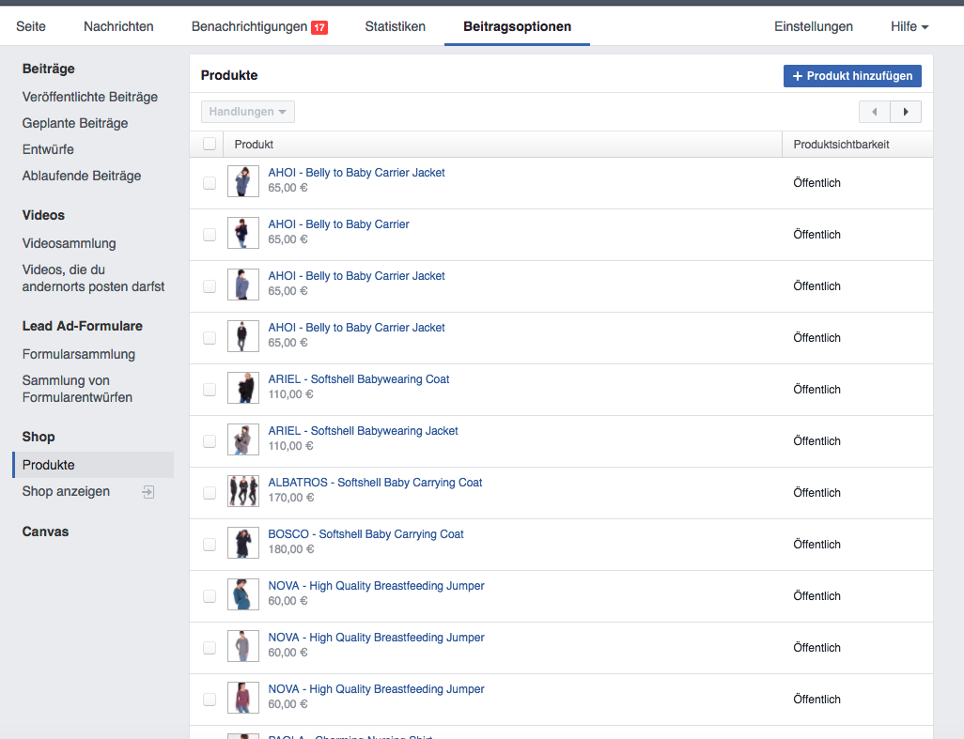Click the Produkt hinzufügen button
This screenshot has width=964, height=739.
(852, 76)
